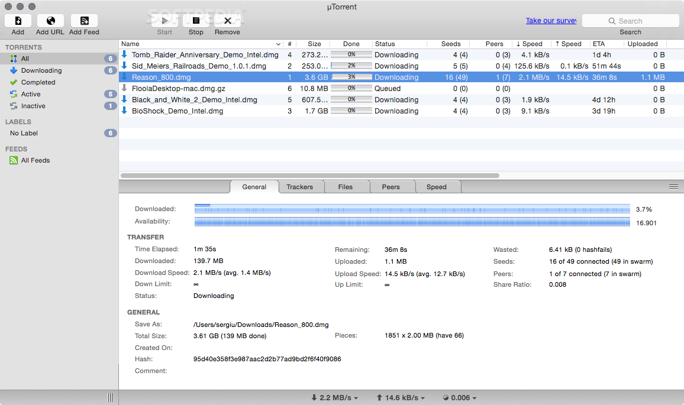Click the Reason_800.dmg progress bar
This screenshot has height=405, width=684.
pos(351,77)
